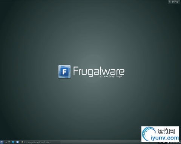Switch to GNU Image Manipulation Program task

coord(41,142)
